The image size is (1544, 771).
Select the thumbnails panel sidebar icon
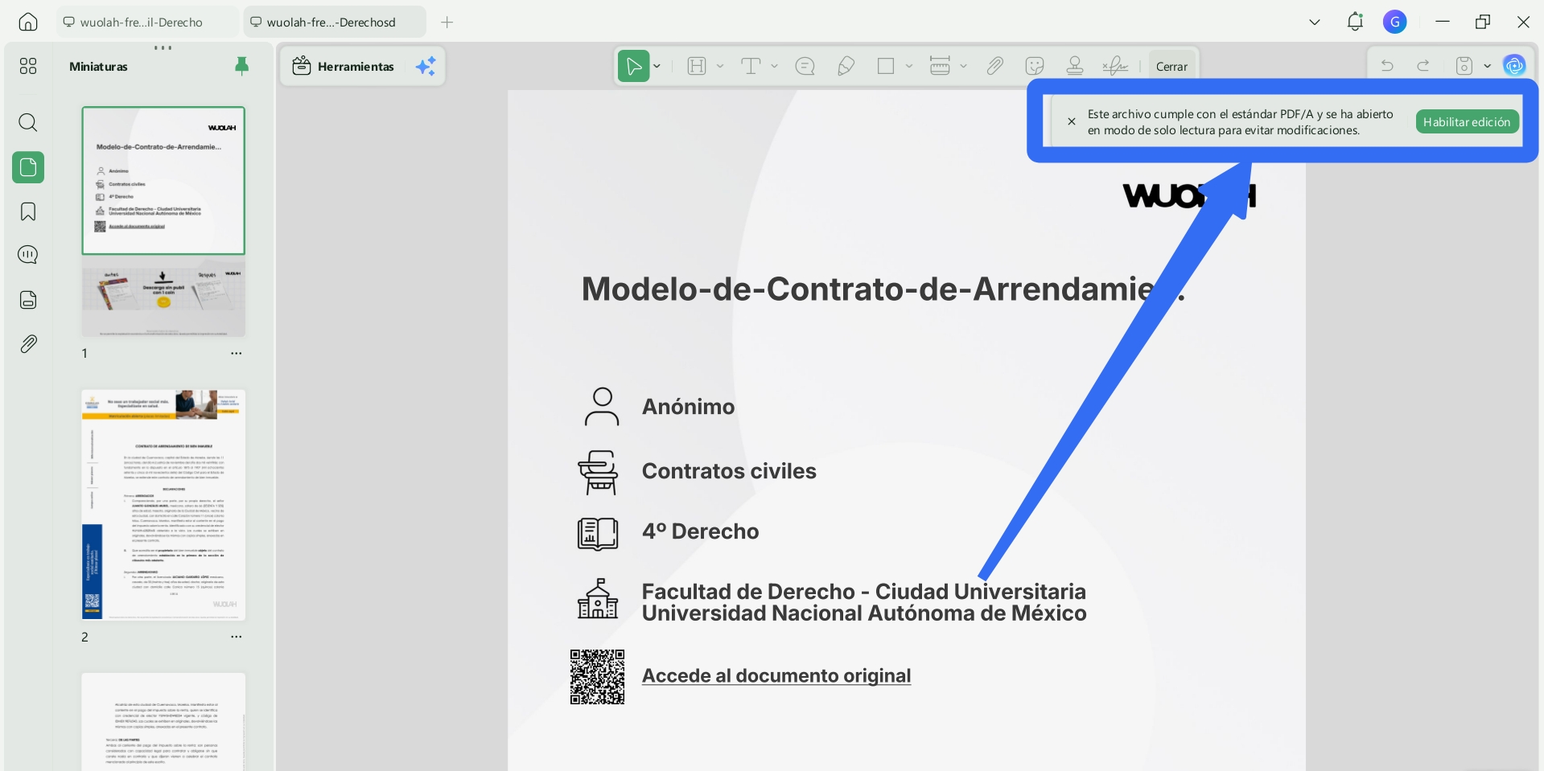tap(28, 167)
